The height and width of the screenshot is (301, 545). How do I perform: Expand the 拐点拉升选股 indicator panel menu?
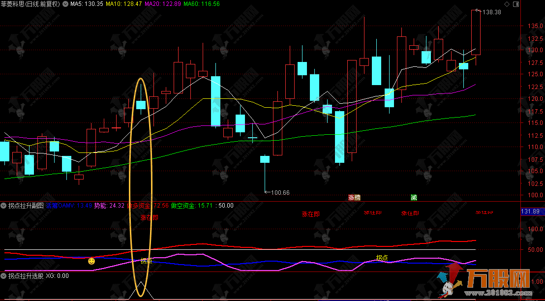(4, 276)
